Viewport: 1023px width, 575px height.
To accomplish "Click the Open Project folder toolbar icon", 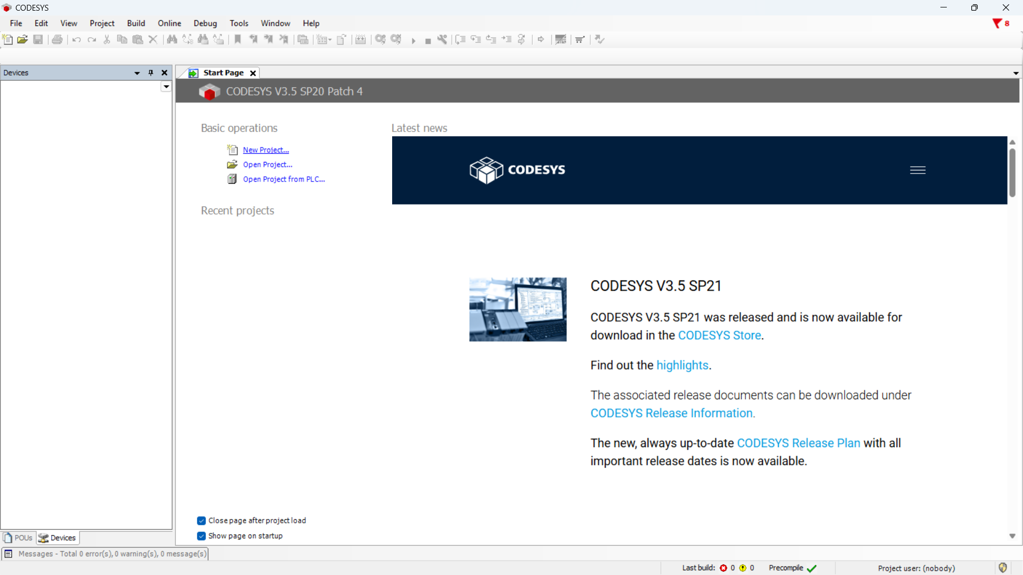I will 22,39.
